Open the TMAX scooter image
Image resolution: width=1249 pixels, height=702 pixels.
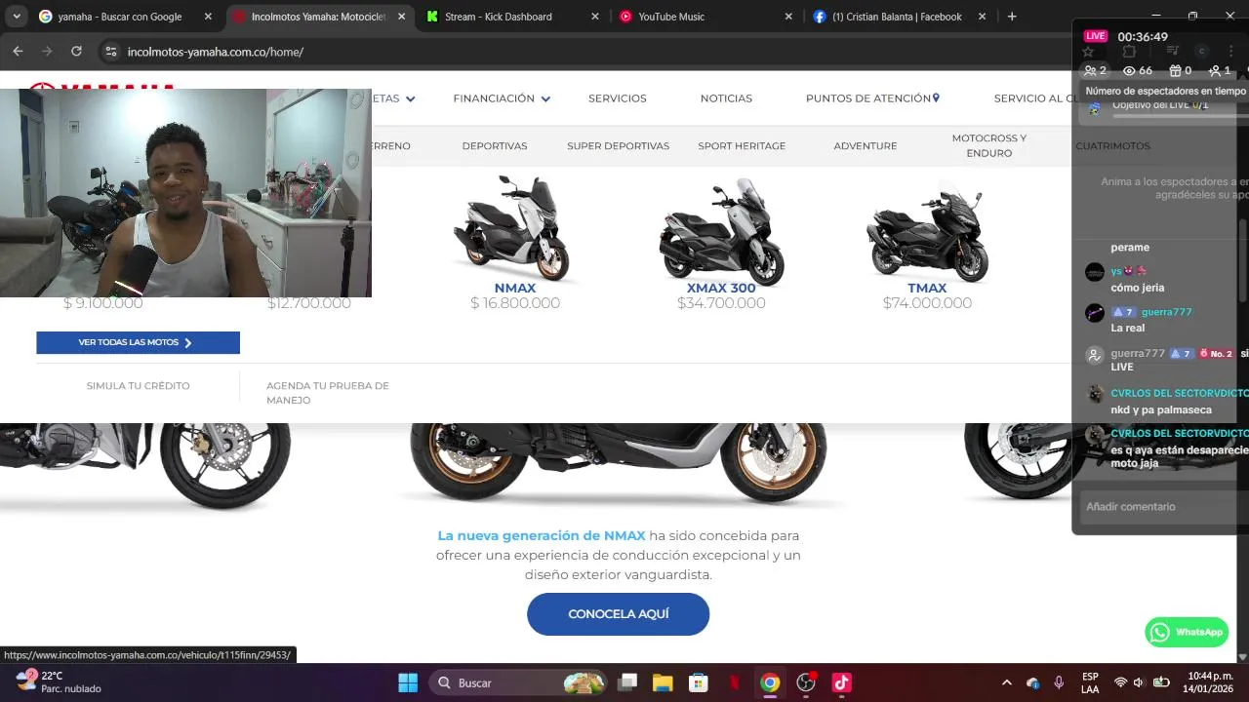(x=927, y=232)
